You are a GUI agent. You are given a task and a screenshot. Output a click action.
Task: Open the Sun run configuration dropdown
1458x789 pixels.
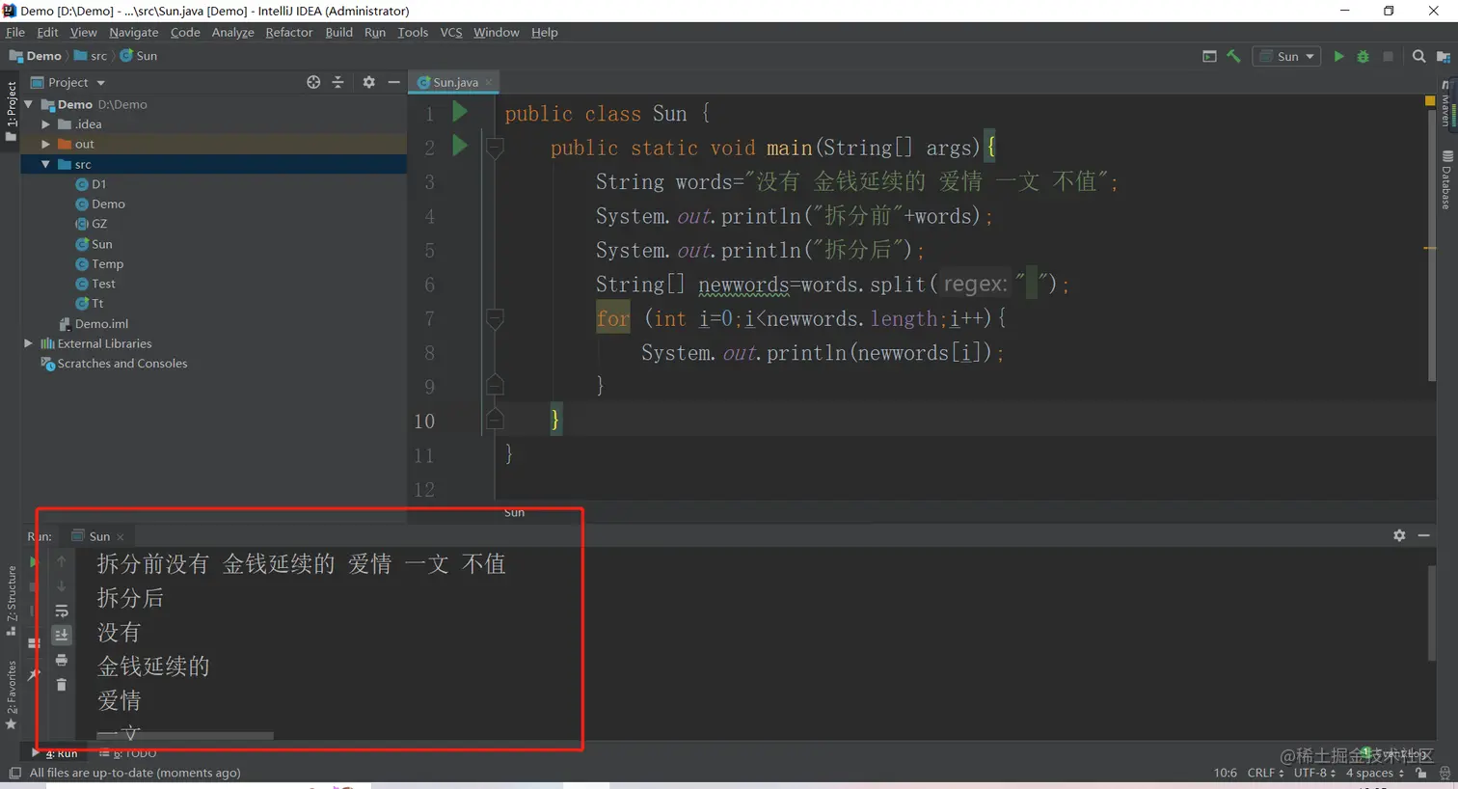click(x=1287, y=57)
